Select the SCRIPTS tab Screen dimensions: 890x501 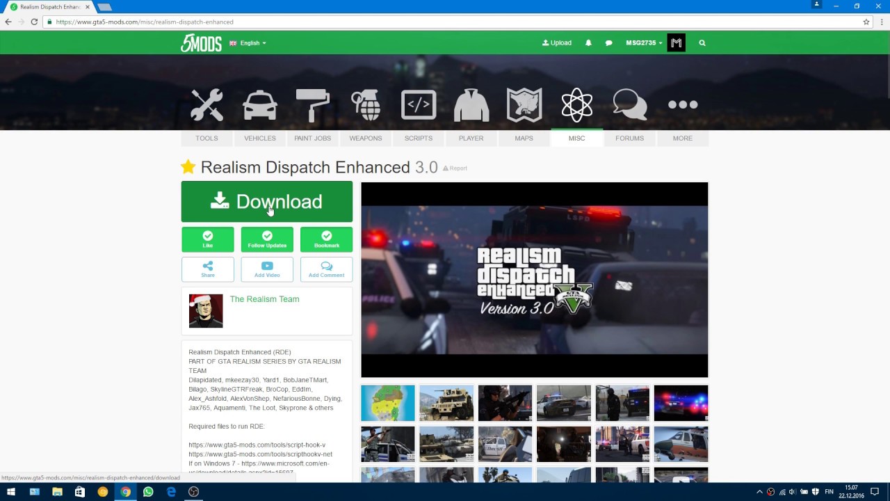[419, 138]
